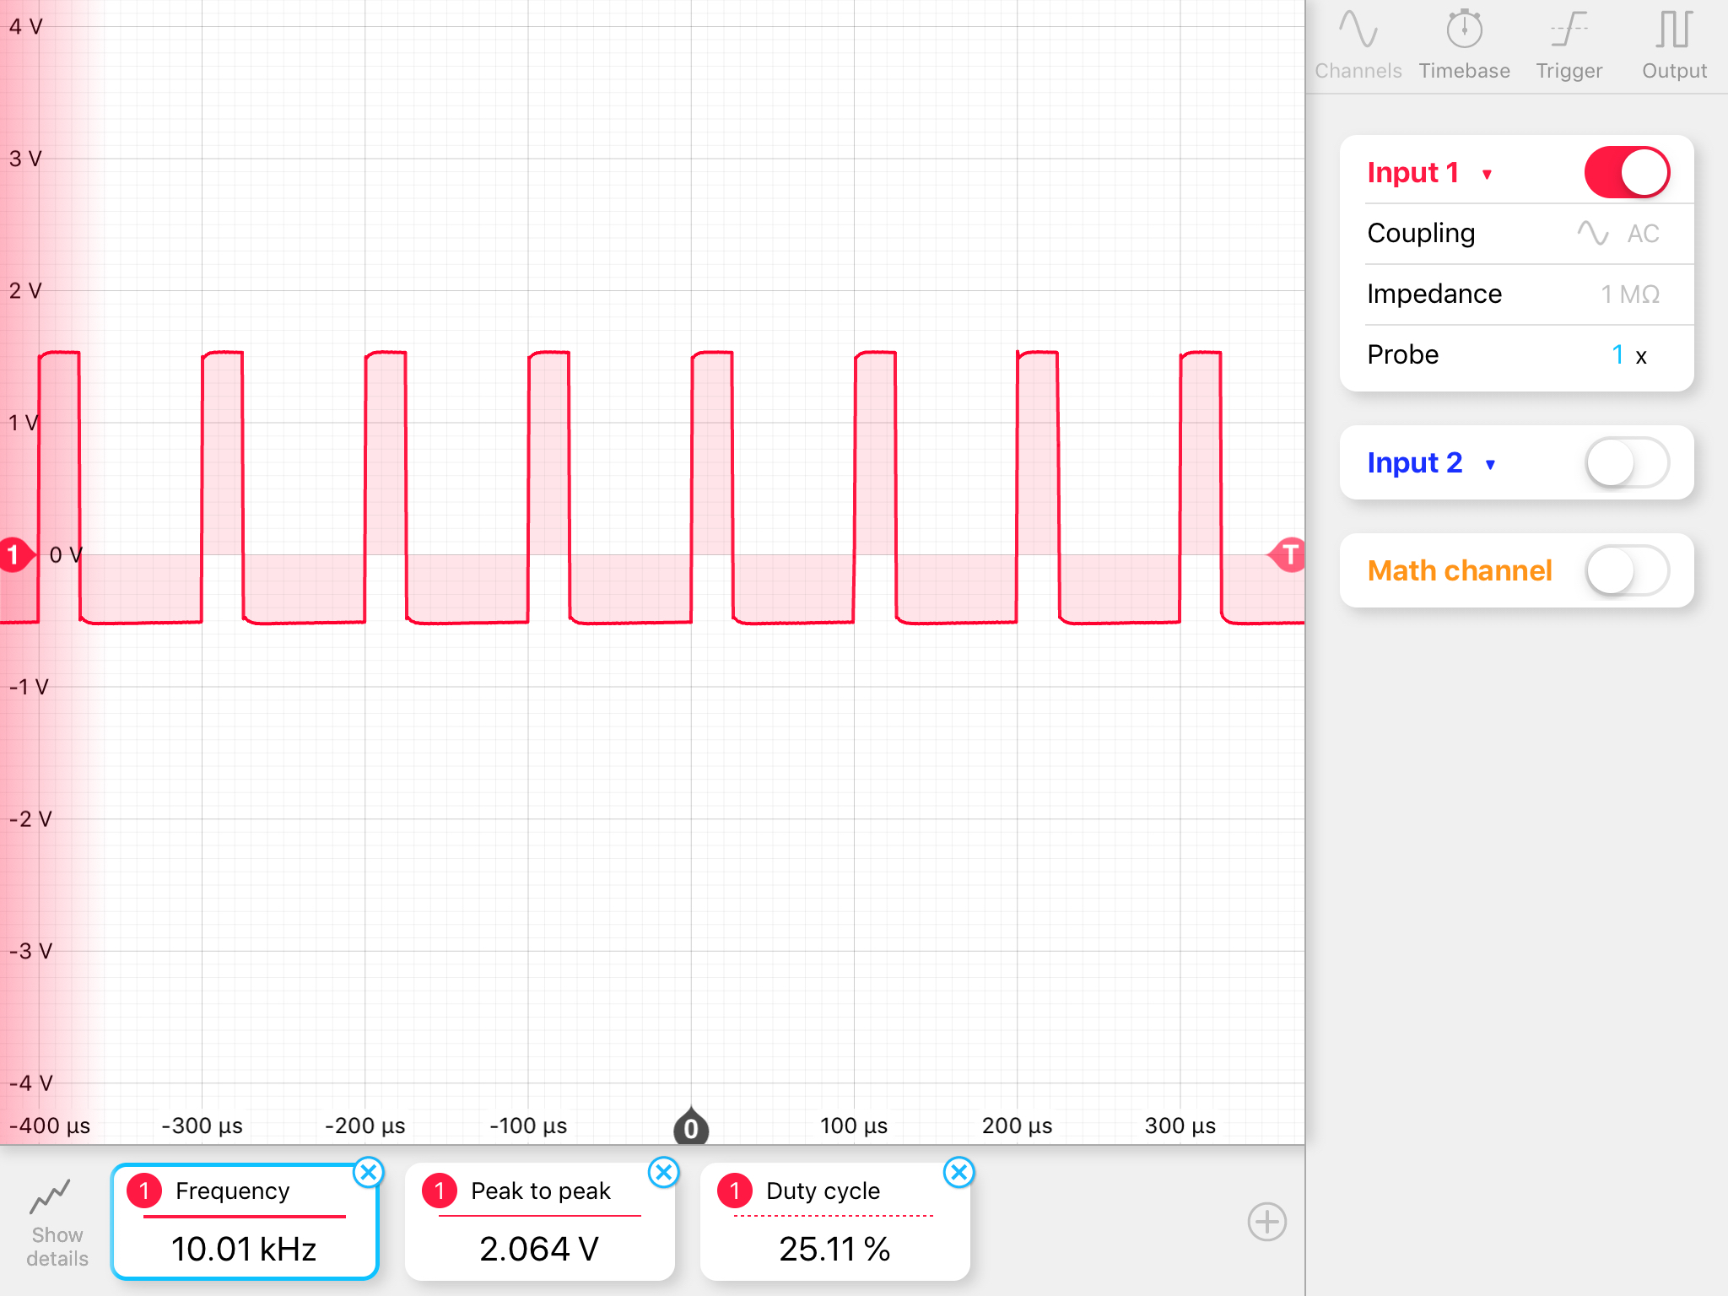The width and height of the screenshot is (1728, 1296).
Task: Change the 1 MΩ impedance value
Action: [1629, 294]
